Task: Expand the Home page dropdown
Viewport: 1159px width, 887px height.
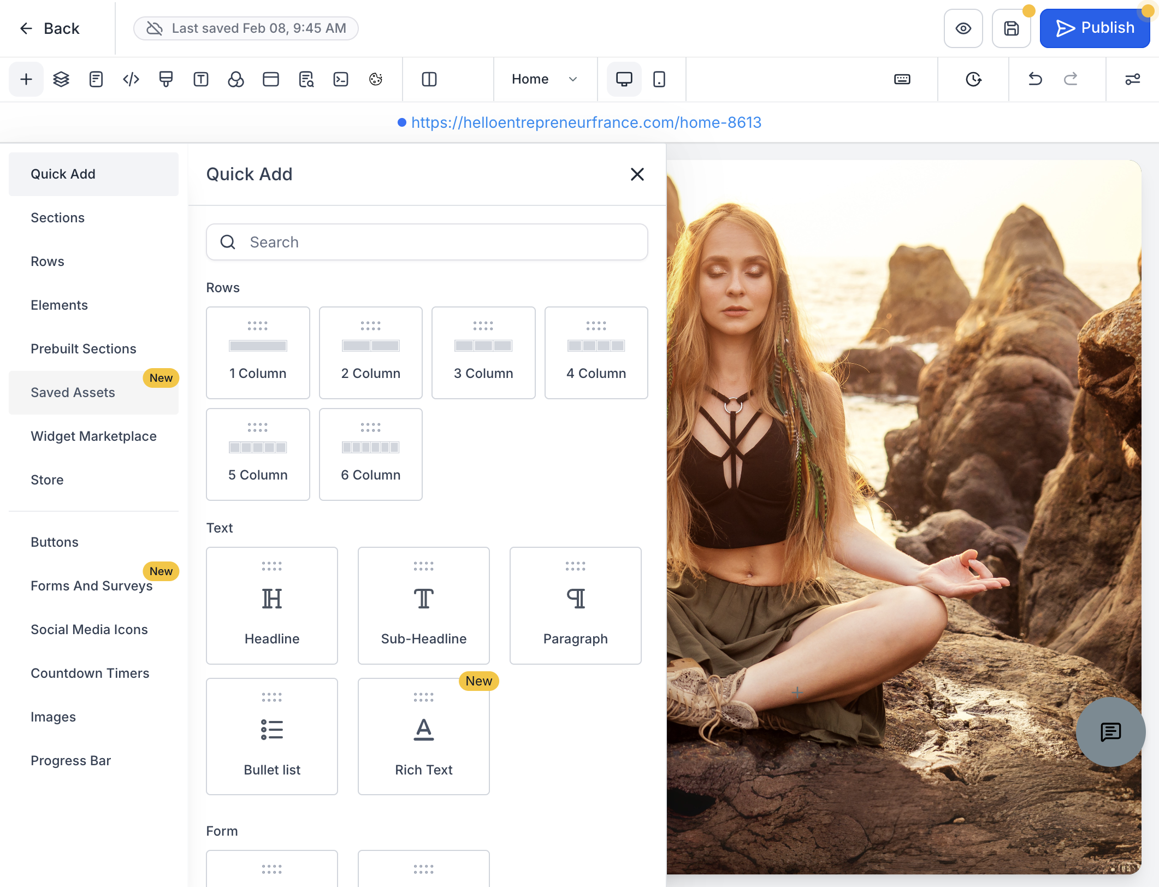Action: 545,79
